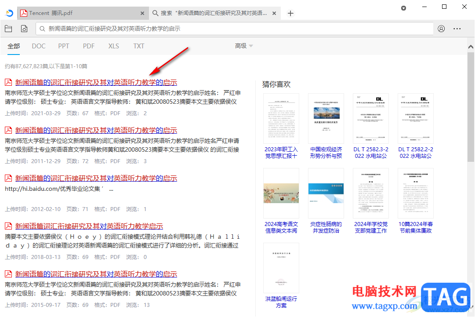Open thumbnail of 2024高考语文信息类文本阅
This screenshot has width=475, height=317.
tap(281, 193)
